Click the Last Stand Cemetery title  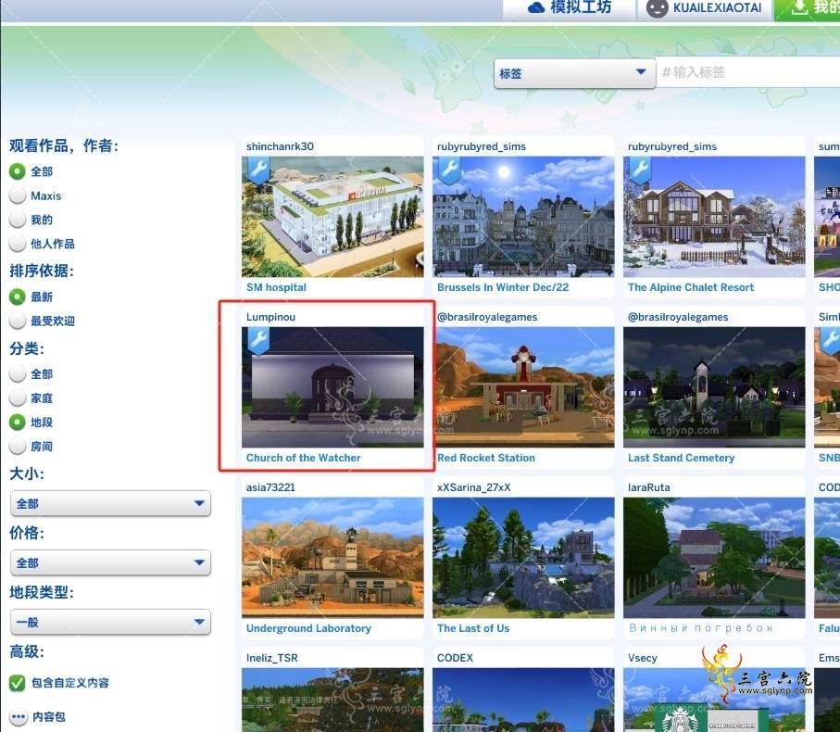click(681, 458)
